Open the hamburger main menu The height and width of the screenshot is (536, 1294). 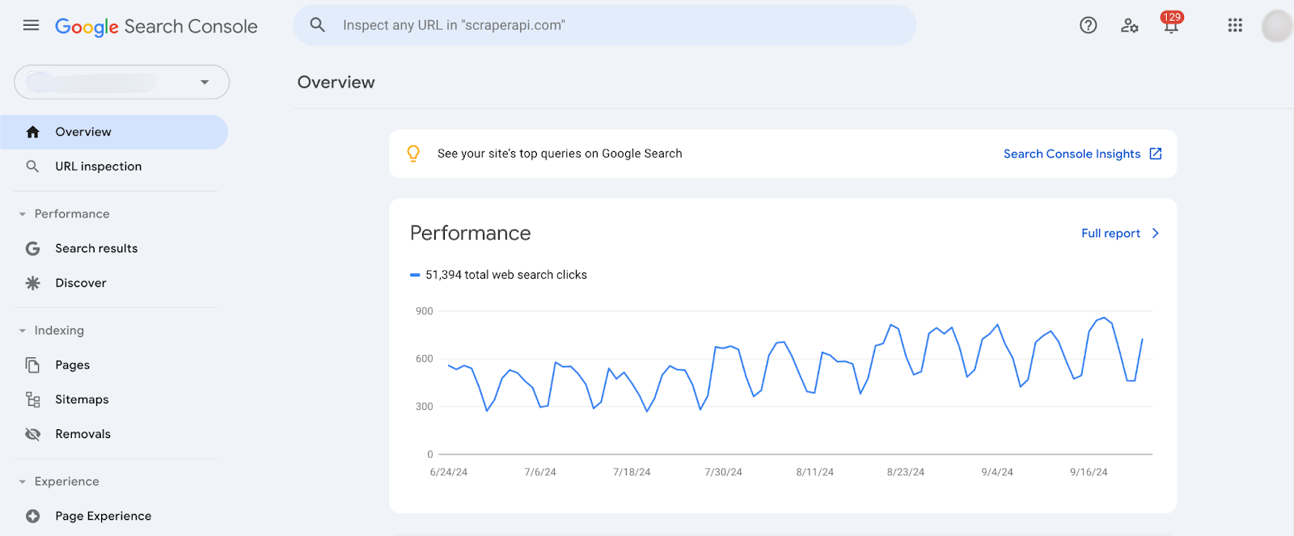coord(32,25)
